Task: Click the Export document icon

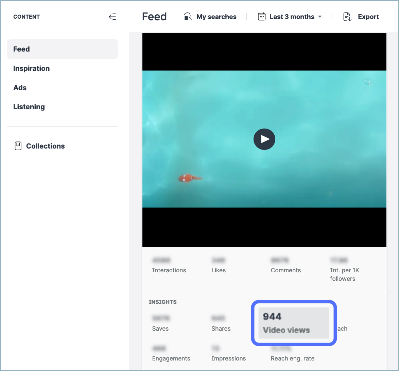Action: pyautogui.click(x=347, y=17)
